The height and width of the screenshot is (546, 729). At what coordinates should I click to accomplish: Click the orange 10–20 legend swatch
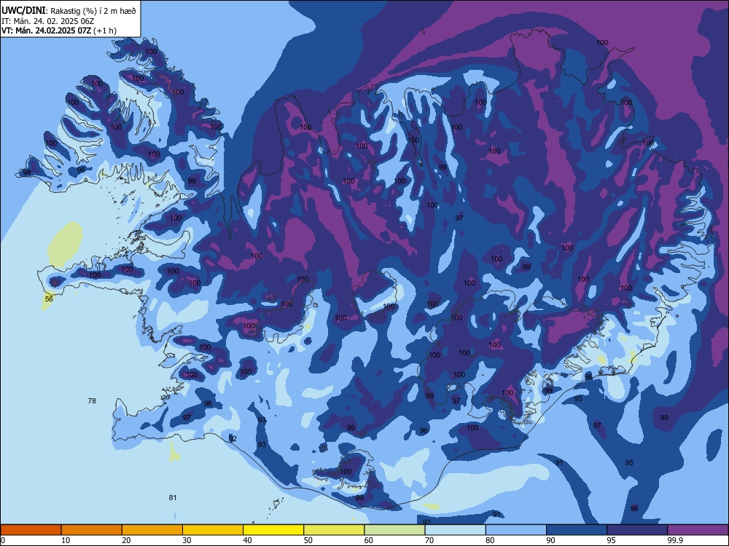tap(92, 530)
